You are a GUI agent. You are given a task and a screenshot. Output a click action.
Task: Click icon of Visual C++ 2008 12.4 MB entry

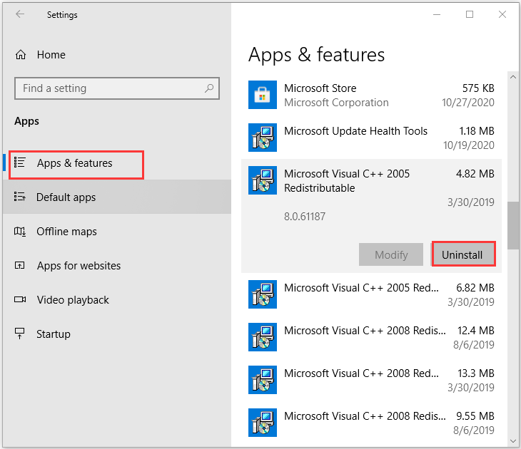pyautogui.click(x=263, y=337)
